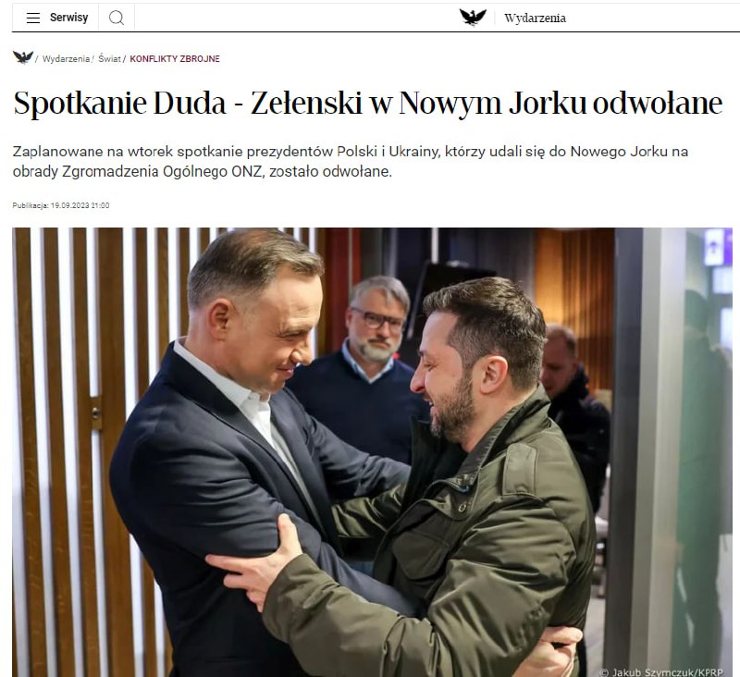Open the Serwisy menu
Image resolution: width=740 pixels, height=677 pixels.
click(x=68, y=18)
